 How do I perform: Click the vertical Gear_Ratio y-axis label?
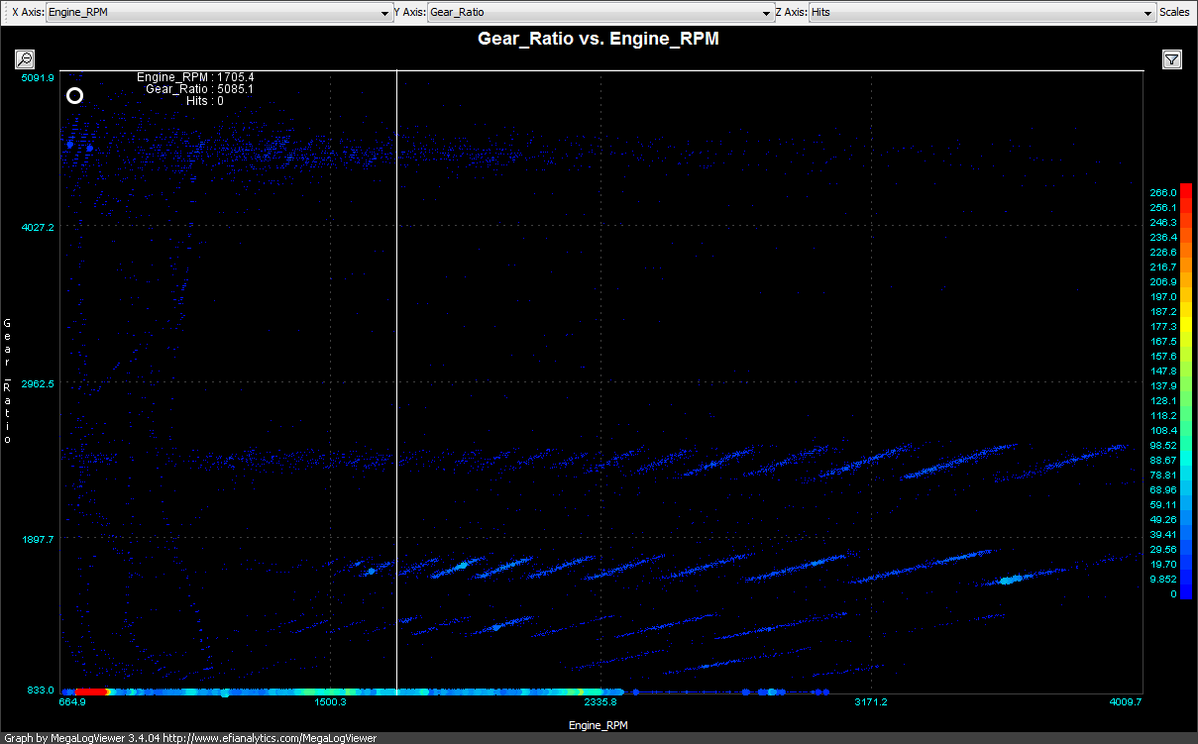[x=7, y=381]
